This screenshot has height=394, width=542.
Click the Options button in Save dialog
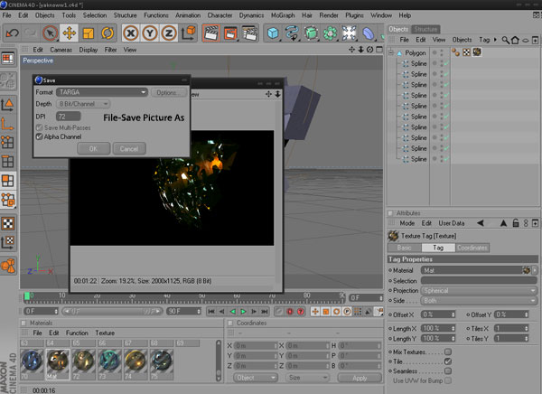(169, 93)
